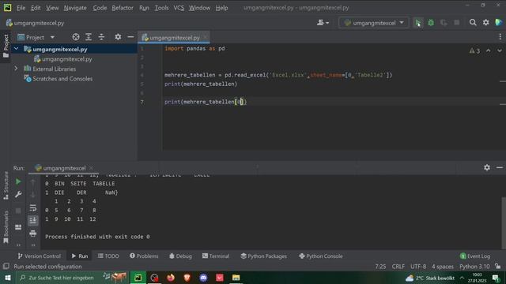The height and width of the screenshot is (284, 506).
Task: Open the Navigate menu
Action: coord(75,8)
